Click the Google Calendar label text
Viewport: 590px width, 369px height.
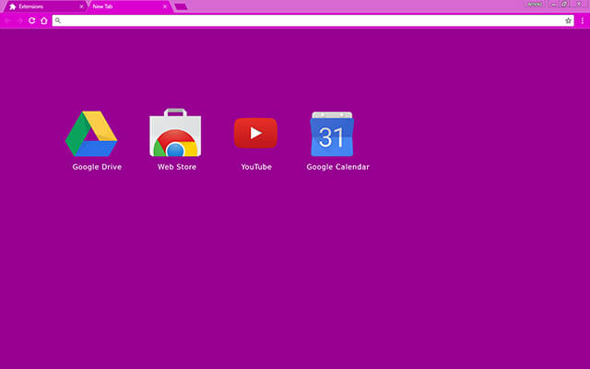tap(338, 167)
